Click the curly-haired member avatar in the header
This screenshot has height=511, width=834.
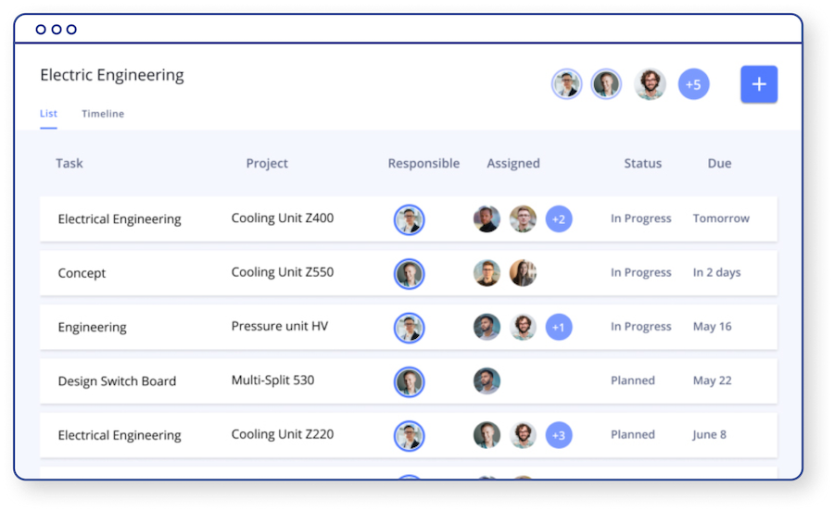pyautogui.click(x=650, y=84)
